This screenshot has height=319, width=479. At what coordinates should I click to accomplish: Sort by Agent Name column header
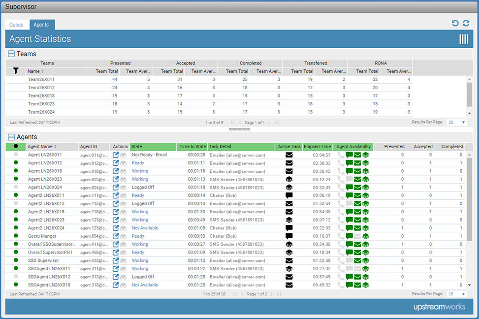(52, 147)
